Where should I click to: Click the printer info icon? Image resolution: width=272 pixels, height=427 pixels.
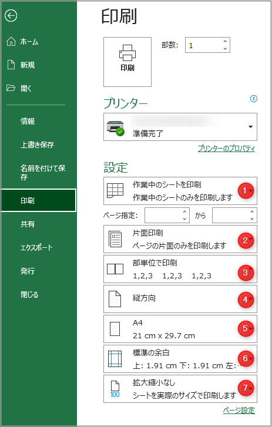coord(253,99)
